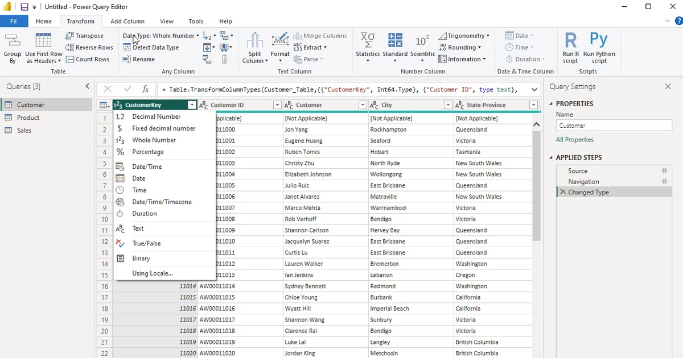Click the Count Rows button
Viewport: 683px width, 358px height.
click(88, 59)
